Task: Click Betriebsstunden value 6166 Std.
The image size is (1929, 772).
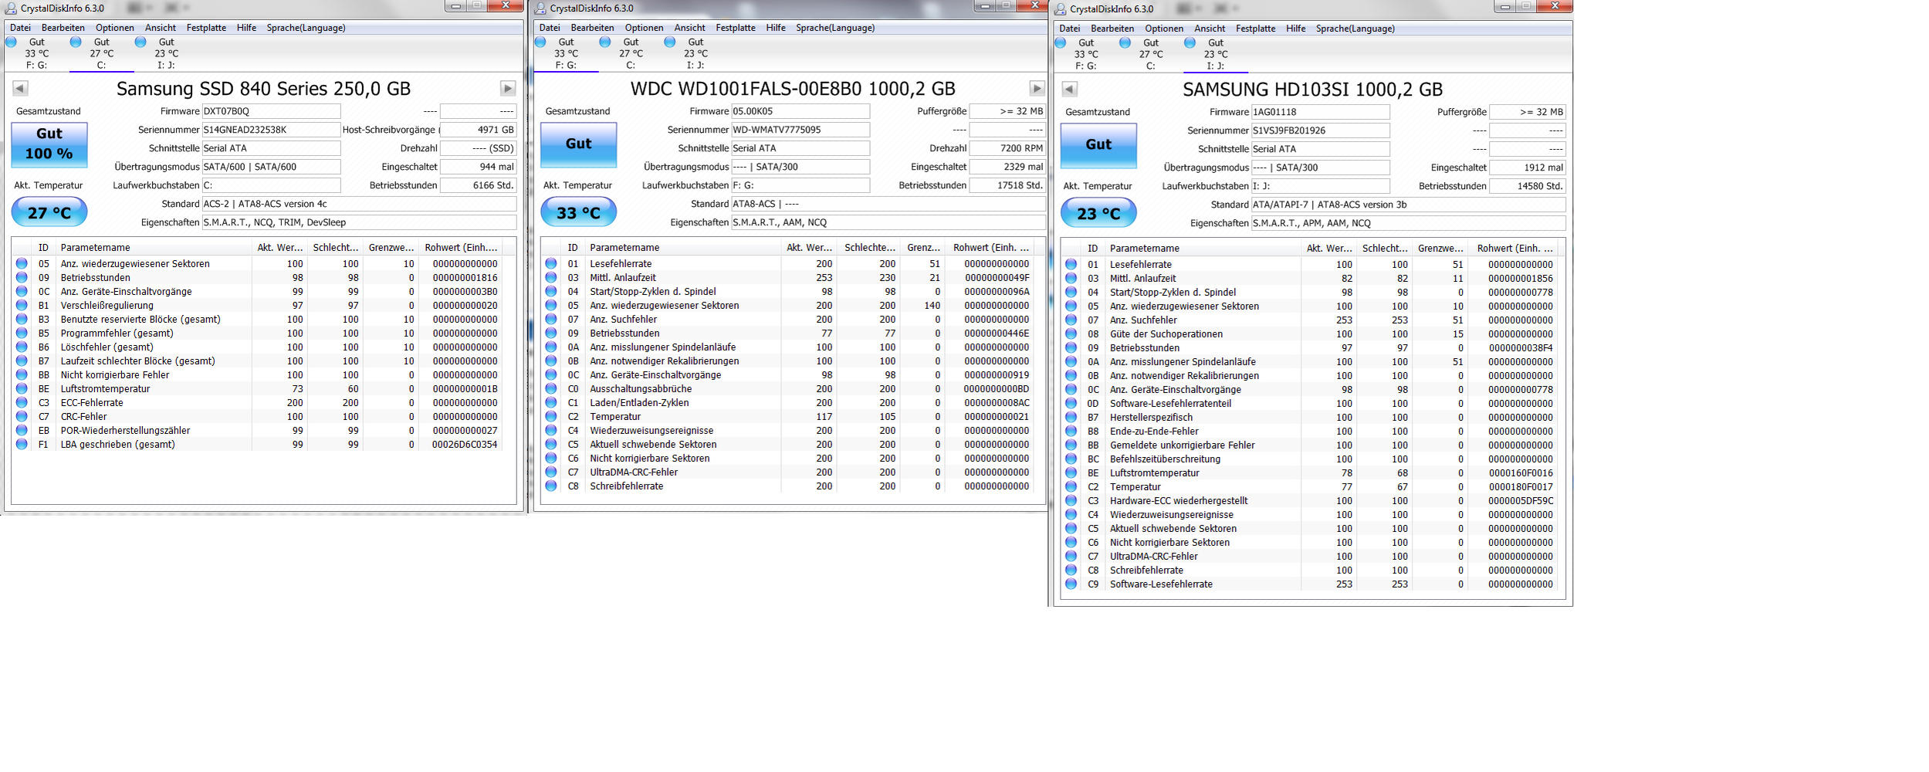Action: (x=478, y=185)
